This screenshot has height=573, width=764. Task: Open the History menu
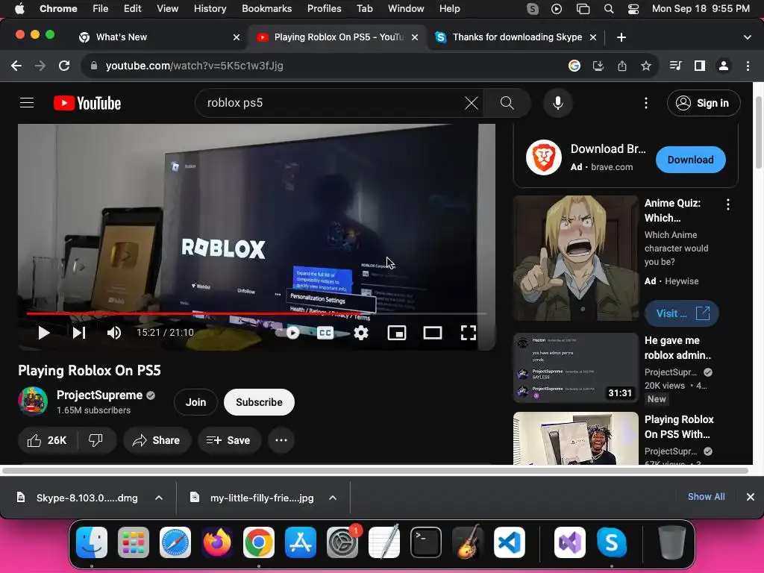pos(210,8)
